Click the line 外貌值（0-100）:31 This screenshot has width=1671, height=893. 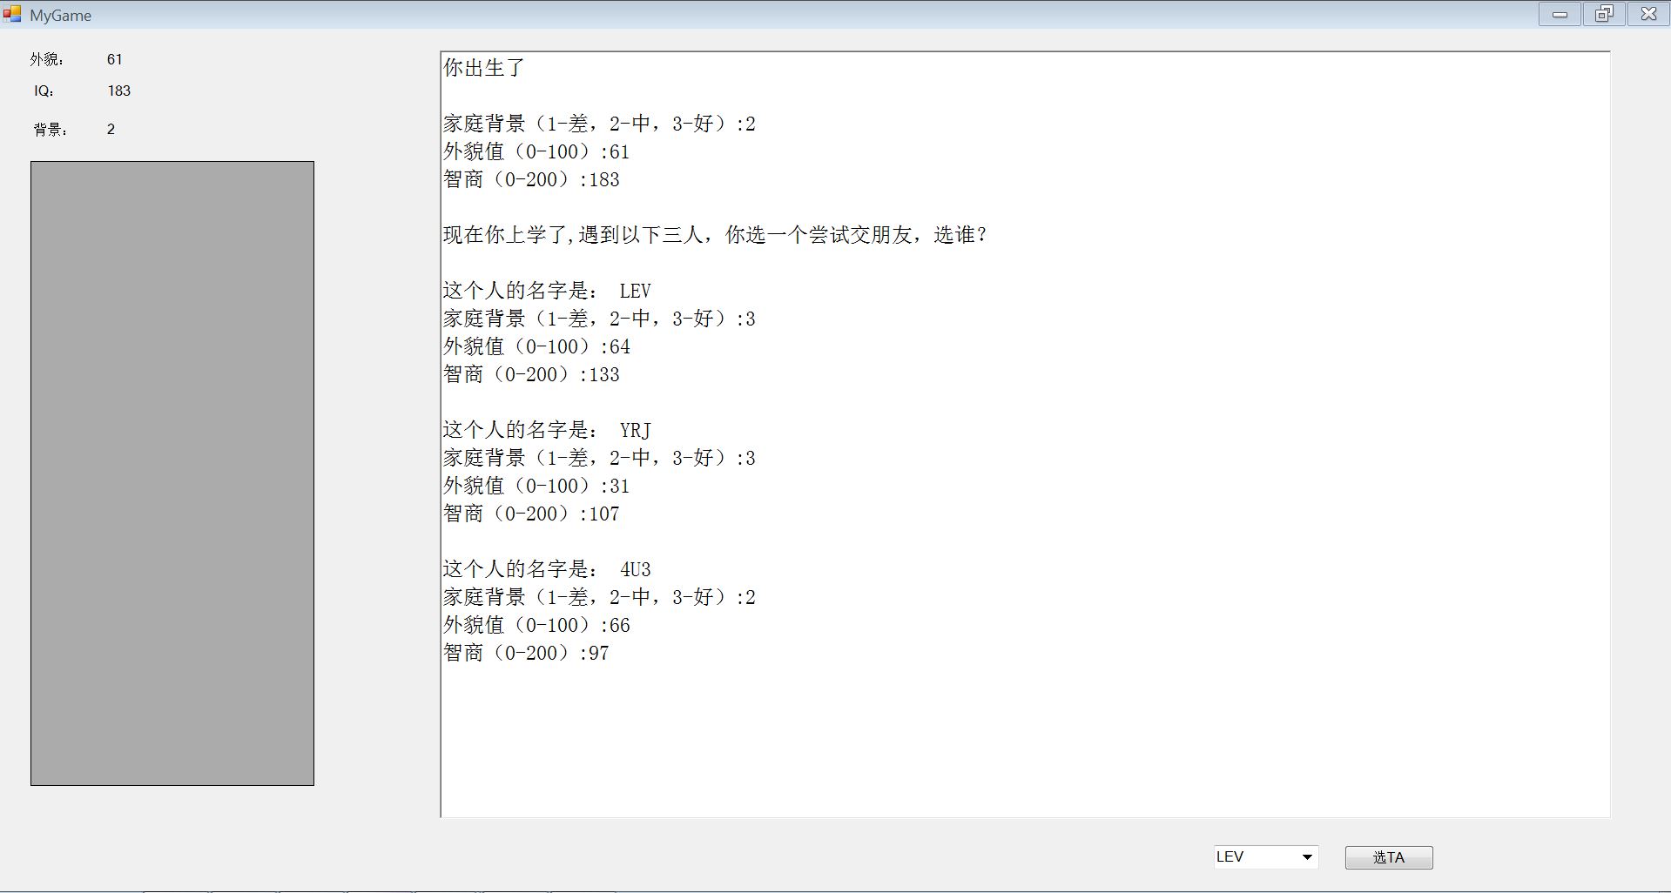pos(536,486)
